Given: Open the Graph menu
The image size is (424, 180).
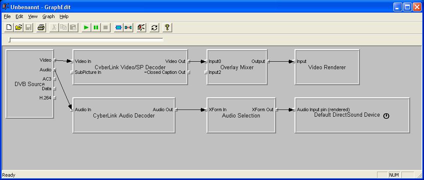Looking at the screenshot, I should tap(48, 16).
